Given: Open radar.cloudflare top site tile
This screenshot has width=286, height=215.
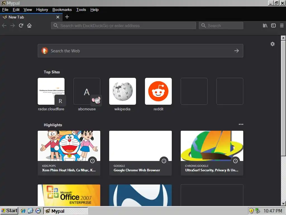Looking at the screenshot, I should click(x=51, y=91).
